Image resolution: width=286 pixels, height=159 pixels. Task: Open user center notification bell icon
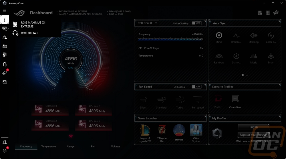tap(5, 142)
